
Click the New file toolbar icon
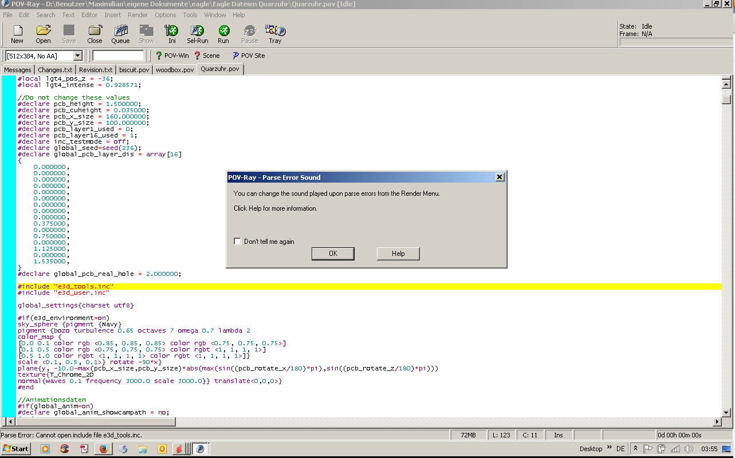pyautogui.click(x=17, y=34)
